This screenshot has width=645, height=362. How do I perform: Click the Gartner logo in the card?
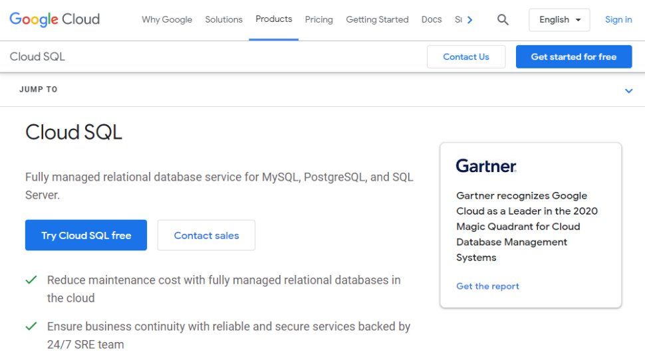click(486, 166)
